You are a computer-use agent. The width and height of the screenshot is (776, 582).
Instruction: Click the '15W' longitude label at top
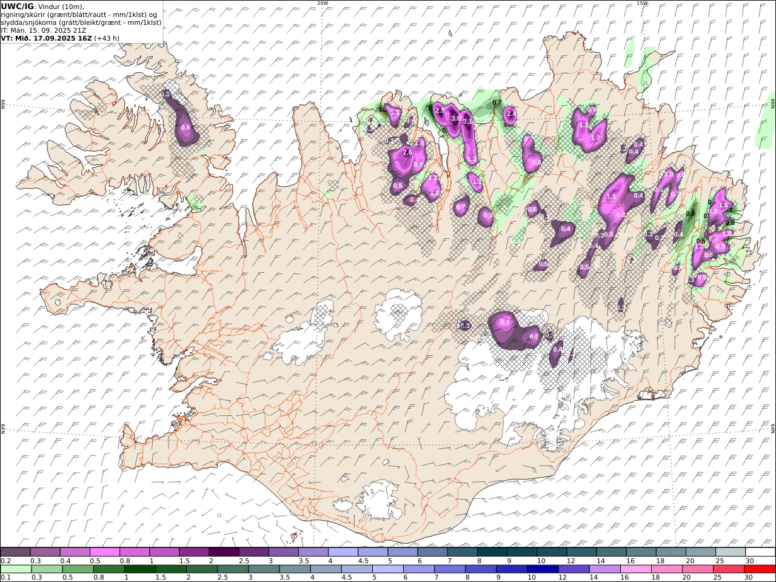point(642,3)
